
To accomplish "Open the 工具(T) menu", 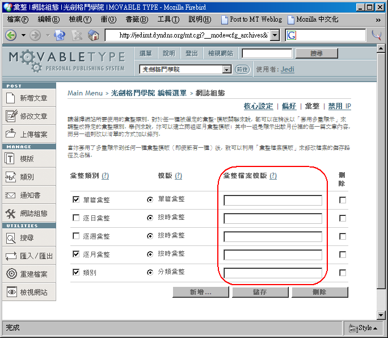I will [168, 19].
